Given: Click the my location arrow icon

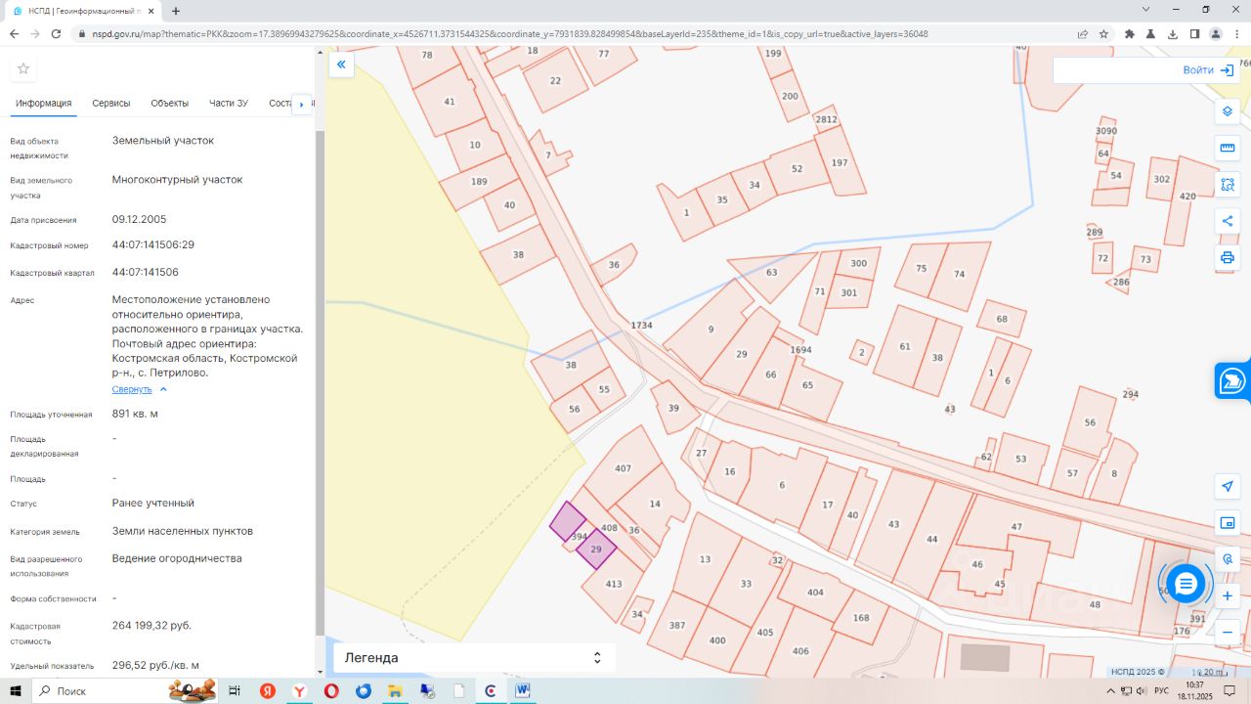Looking at the screenshot, I should pyautogui.click(x=1228, y=486).
